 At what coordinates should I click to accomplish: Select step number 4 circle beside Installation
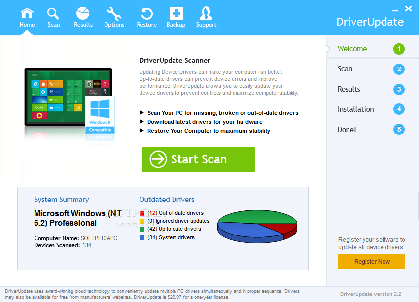[x=399, y=109]
